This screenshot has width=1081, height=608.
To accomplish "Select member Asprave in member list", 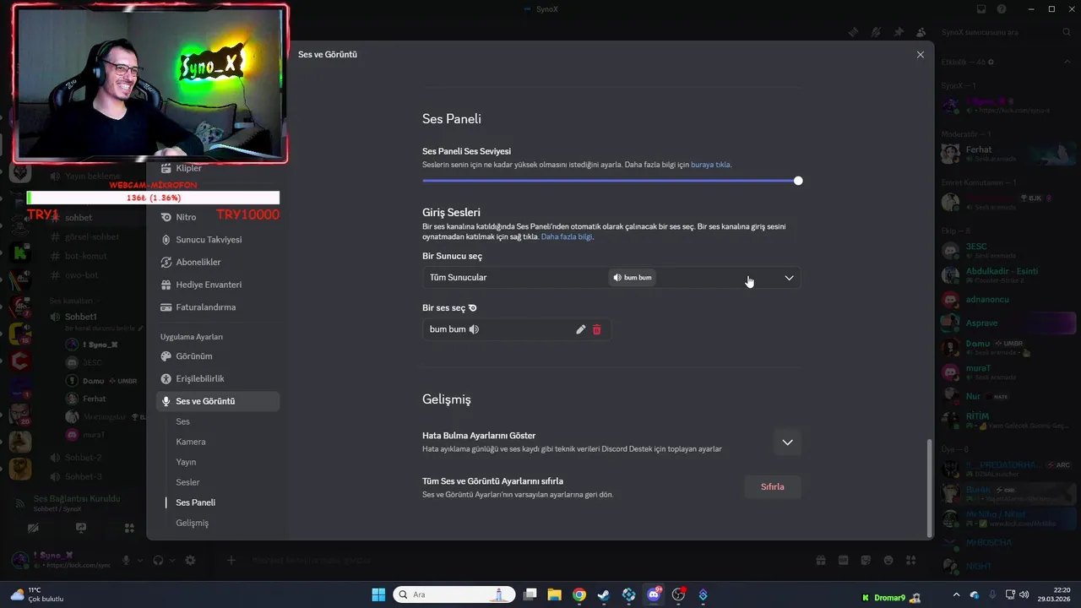I will pos(1008,323).
